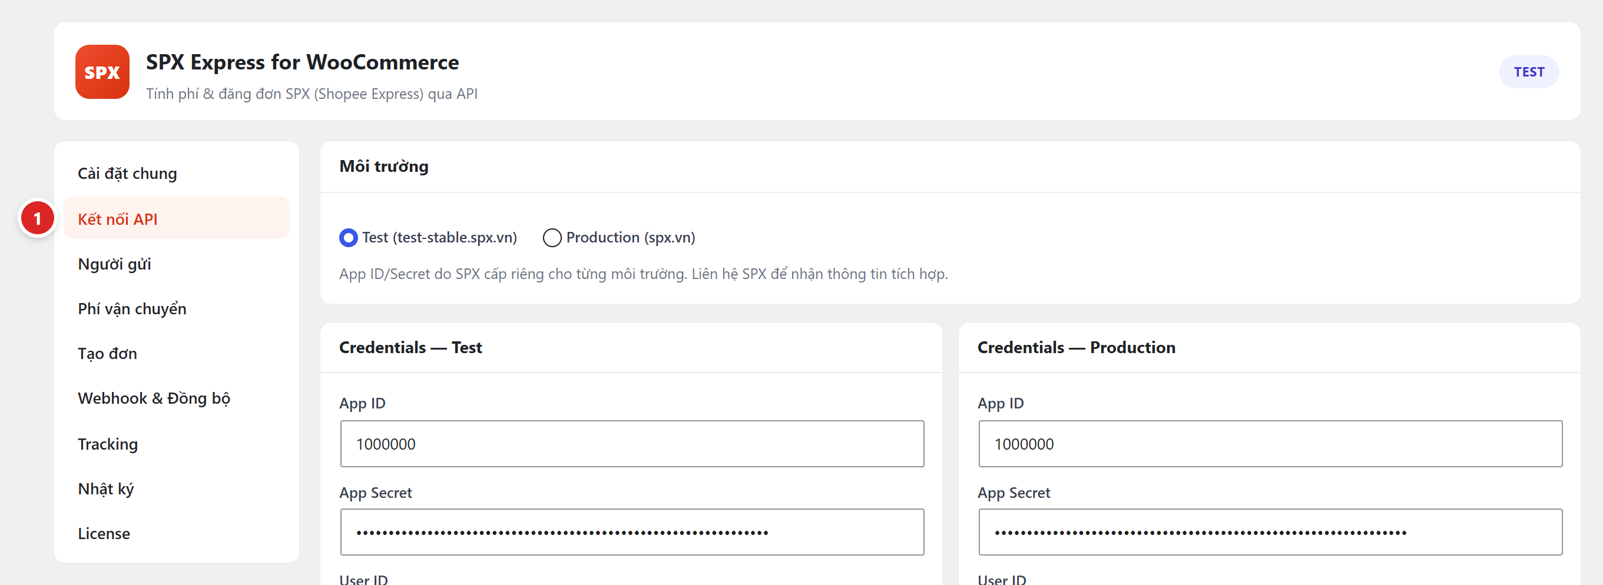Focus the Test App Secret field

(x=632, y=532)
